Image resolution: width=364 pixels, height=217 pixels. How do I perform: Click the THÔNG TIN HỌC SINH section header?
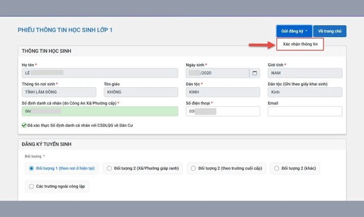coord(46,51)
